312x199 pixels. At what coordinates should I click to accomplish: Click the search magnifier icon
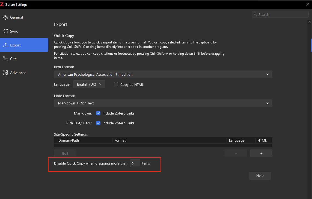tap(255, 14)
